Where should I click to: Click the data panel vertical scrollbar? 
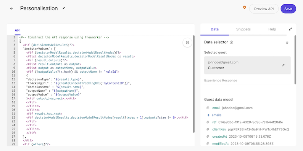(295, 60)
